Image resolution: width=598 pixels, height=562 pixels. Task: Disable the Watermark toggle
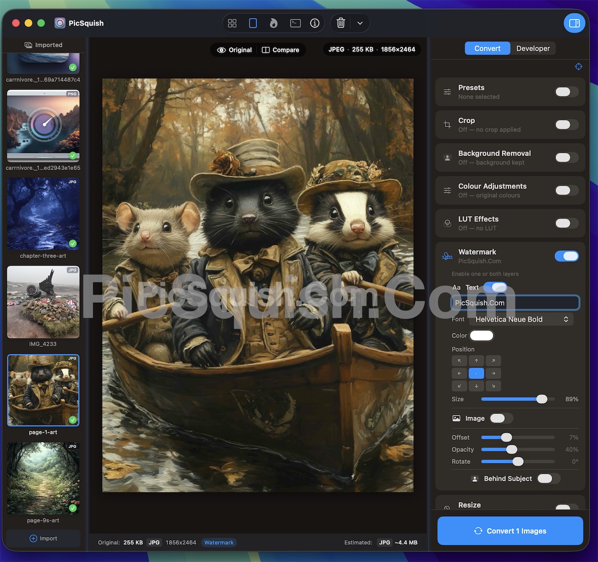pyautogui.click(x=567, y=256)
